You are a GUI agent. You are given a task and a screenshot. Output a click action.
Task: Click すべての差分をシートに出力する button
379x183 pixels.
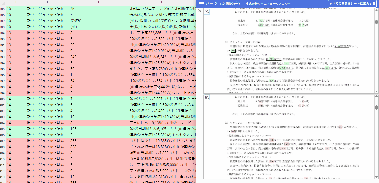click(x=352, y=4)
